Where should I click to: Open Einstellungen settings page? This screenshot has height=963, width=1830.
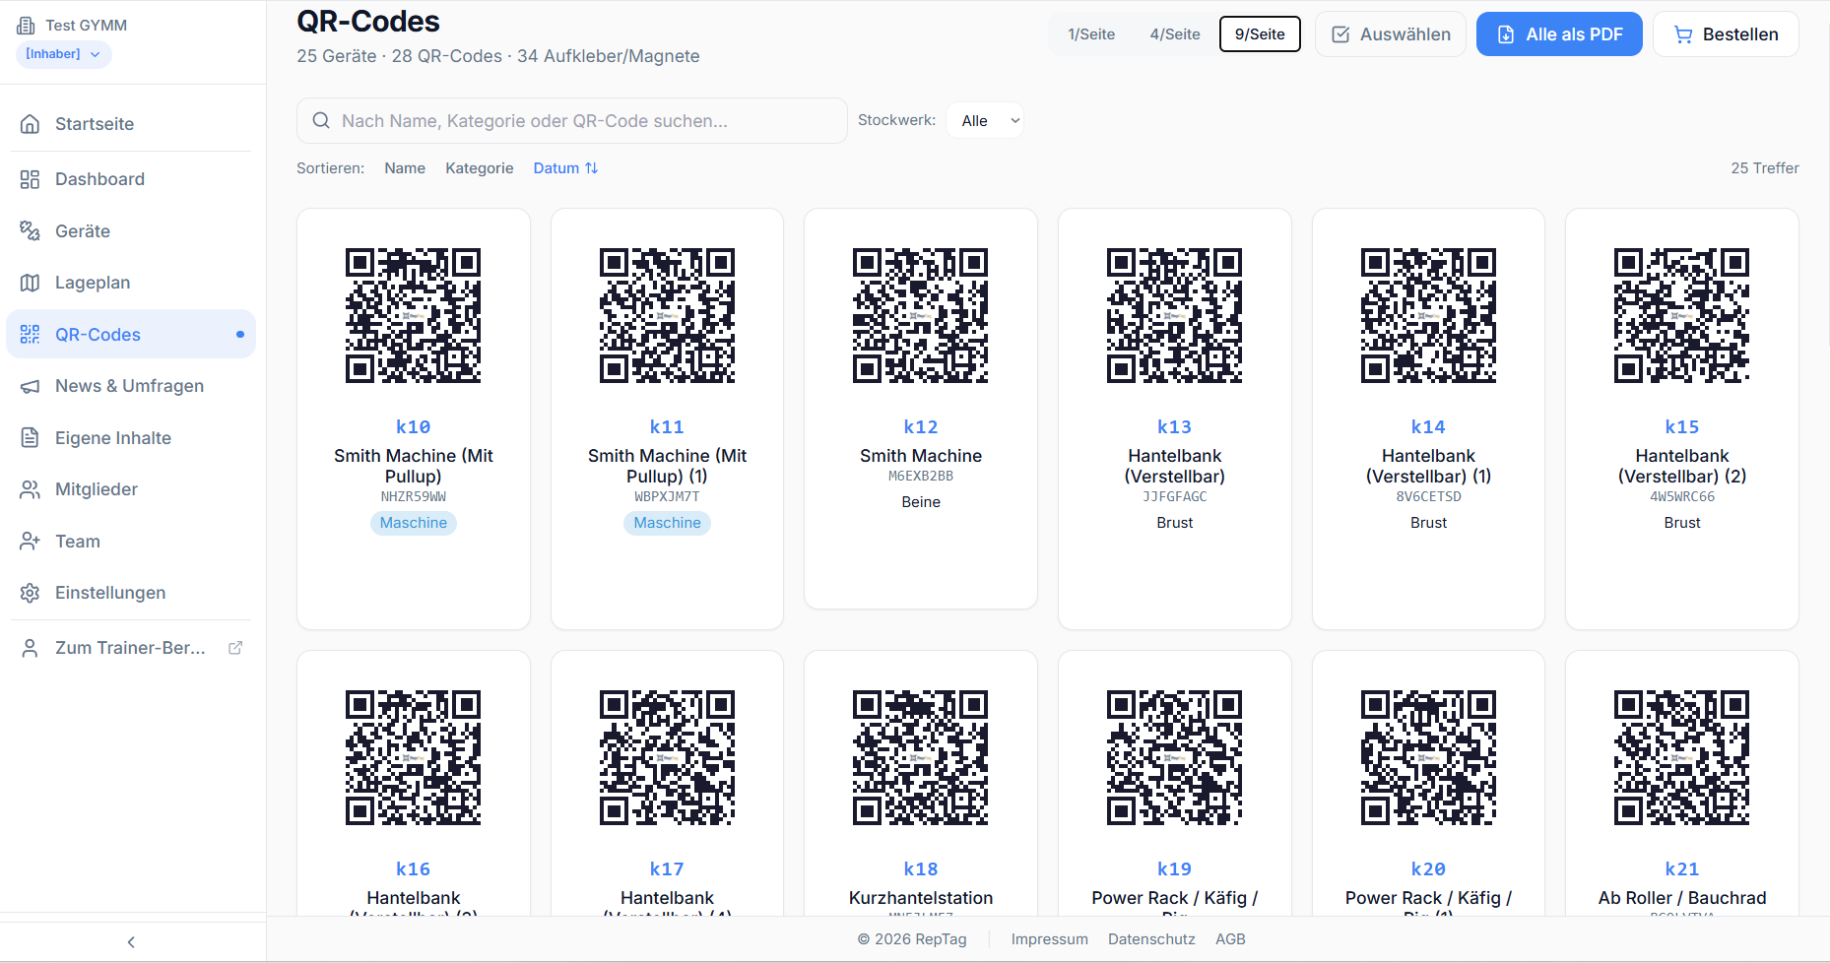point(131,593)
